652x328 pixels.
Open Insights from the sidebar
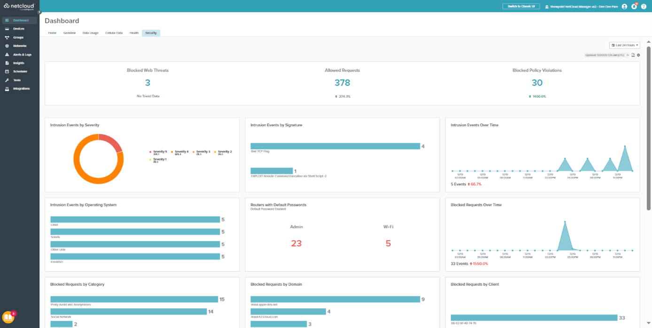[19, 63]
